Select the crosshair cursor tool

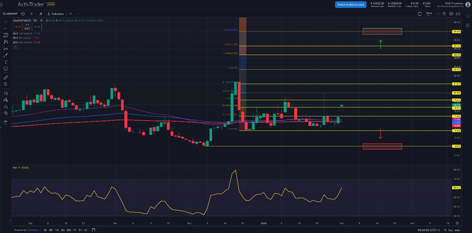coord(5,22)
